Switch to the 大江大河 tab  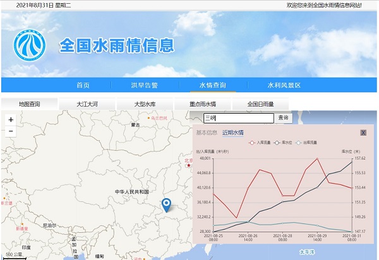pos(87,104)
